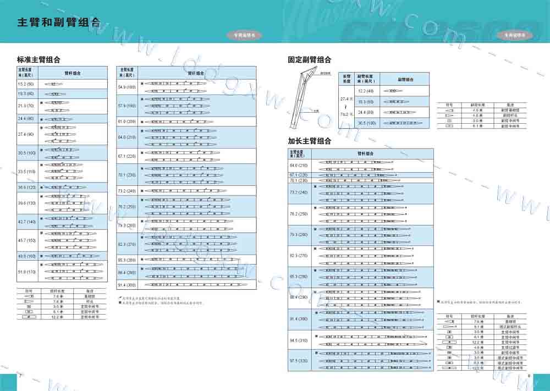Screen dimensions: 550x391
Task: Select the '45.7 (150)' boom length cell
Action: [x=26, y=240]
